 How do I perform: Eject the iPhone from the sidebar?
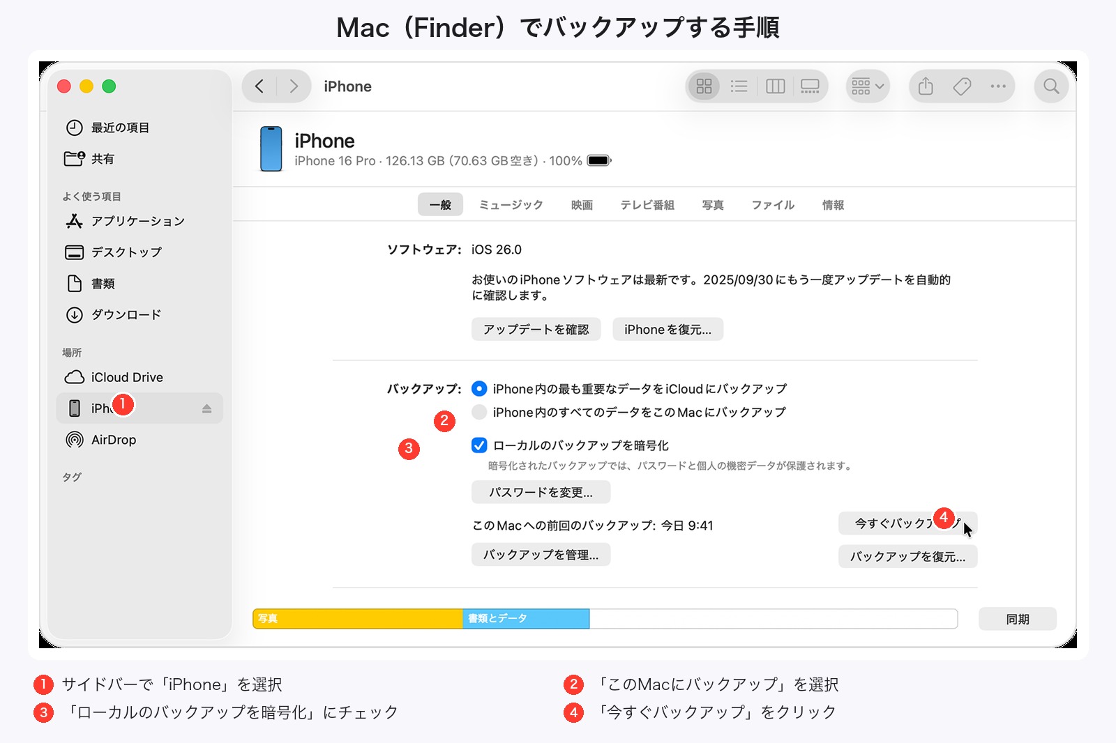[x=207, y=408]
